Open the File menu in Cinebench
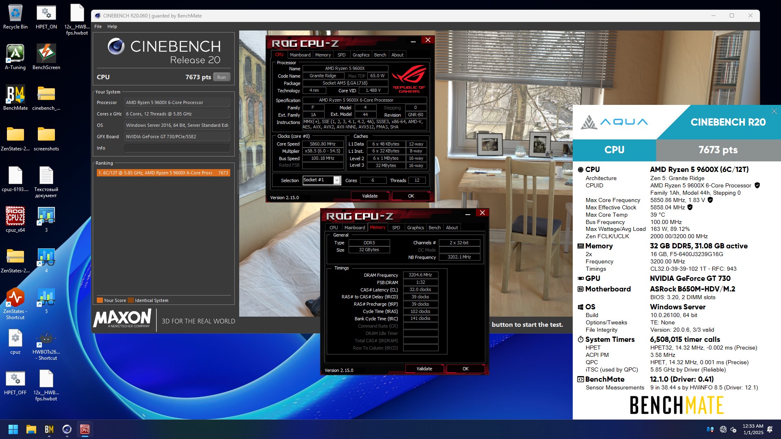The image size is (781, 439). 98,26
